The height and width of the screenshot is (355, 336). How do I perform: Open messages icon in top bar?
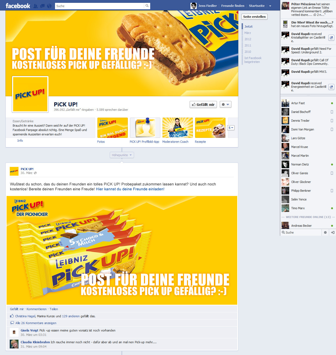[x=42, y=6]
